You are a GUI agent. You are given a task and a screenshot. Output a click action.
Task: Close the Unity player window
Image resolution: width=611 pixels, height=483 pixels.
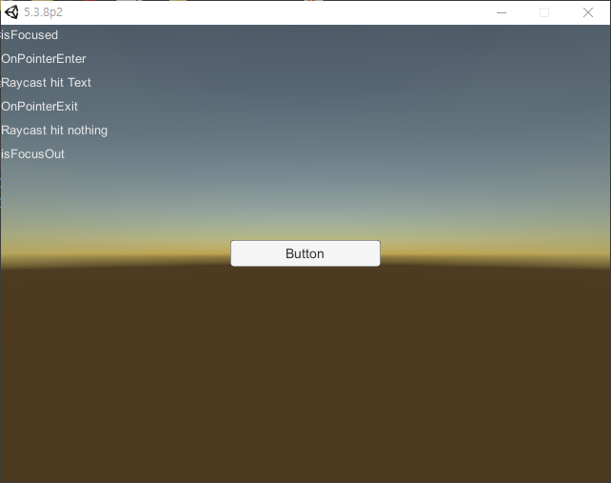pos(588,12)
